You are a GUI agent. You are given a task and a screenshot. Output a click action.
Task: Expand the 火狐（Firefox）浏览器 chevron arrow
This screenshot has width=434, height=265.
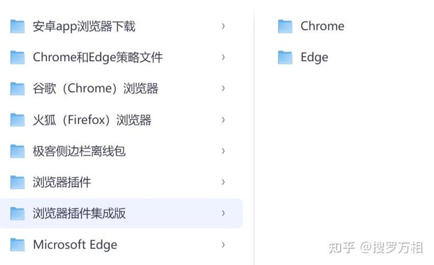223,120
